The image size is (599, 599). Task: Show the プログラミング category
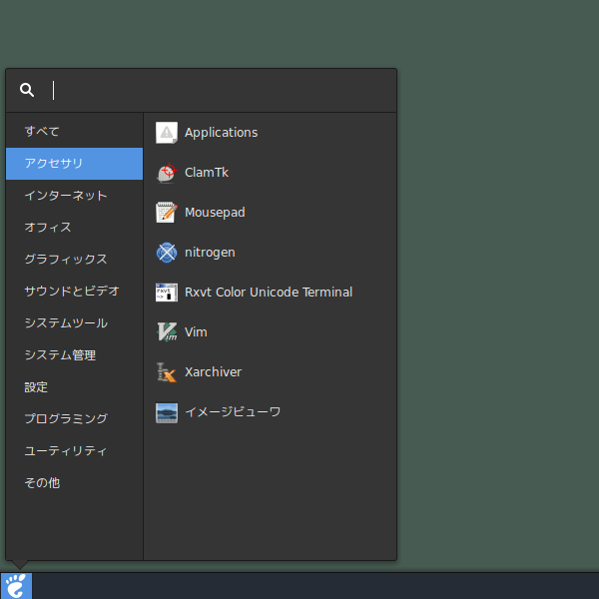[x=75, y=419]
